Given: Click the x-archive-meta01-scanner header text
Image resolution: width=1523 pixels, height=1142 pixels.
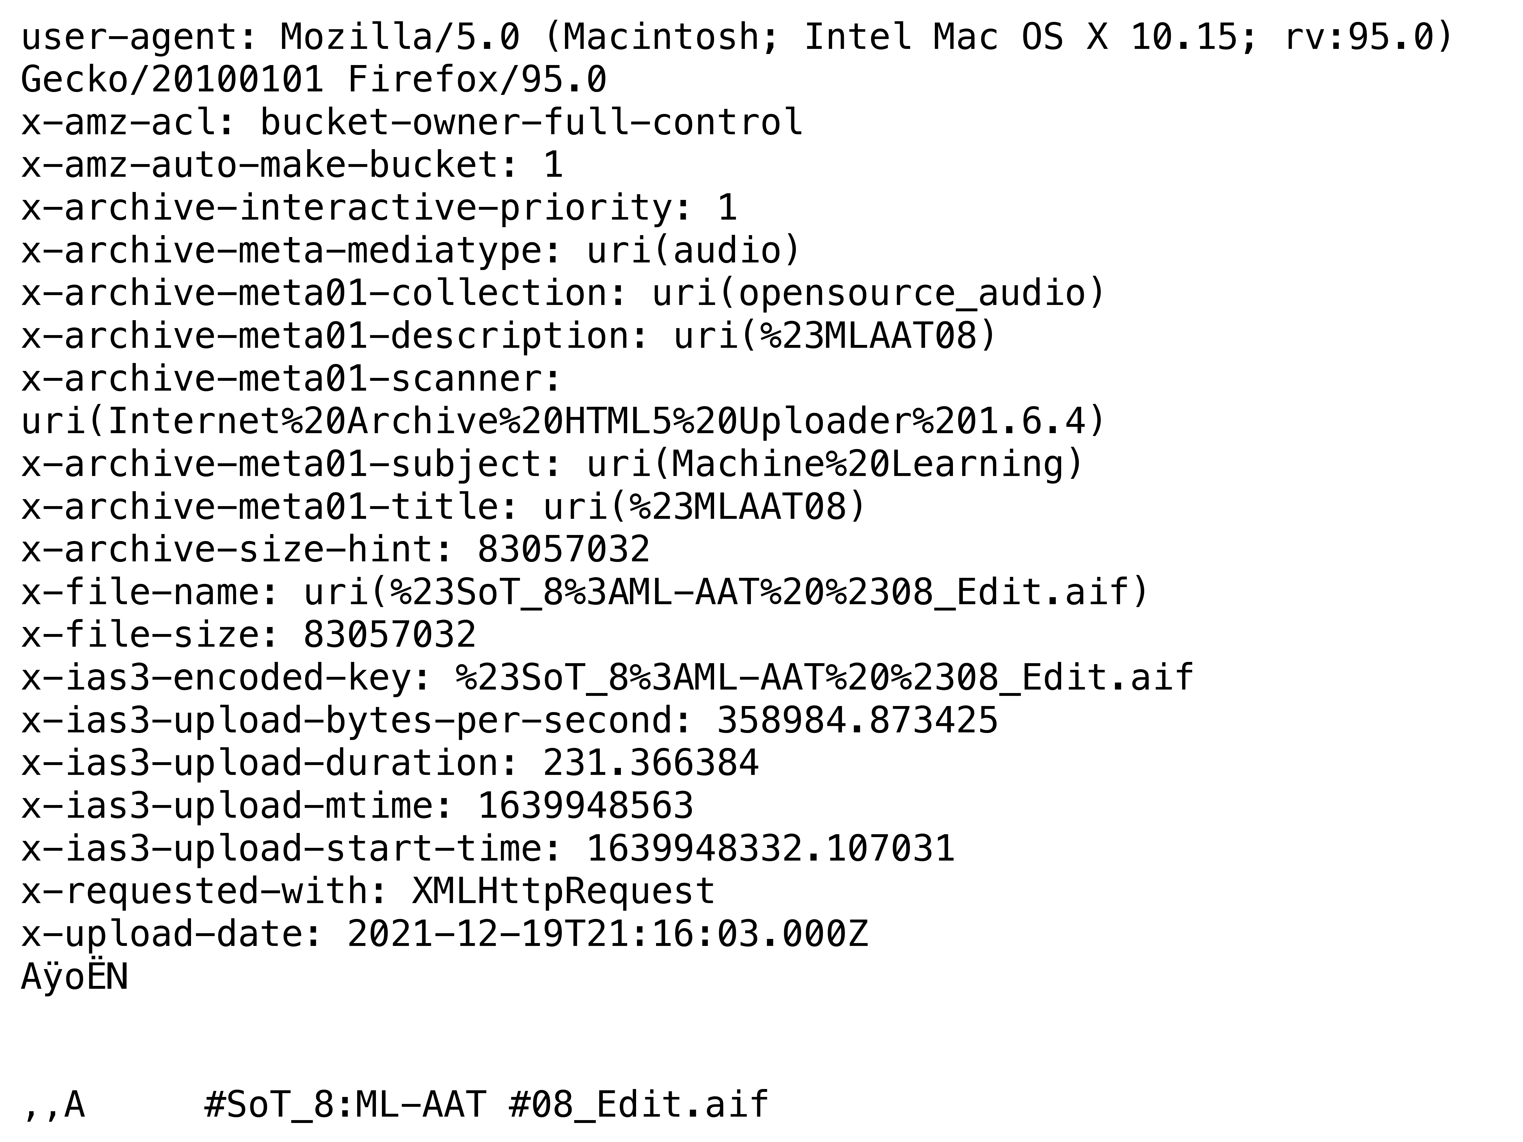Looking at the screenshot, I should (292, 378).
